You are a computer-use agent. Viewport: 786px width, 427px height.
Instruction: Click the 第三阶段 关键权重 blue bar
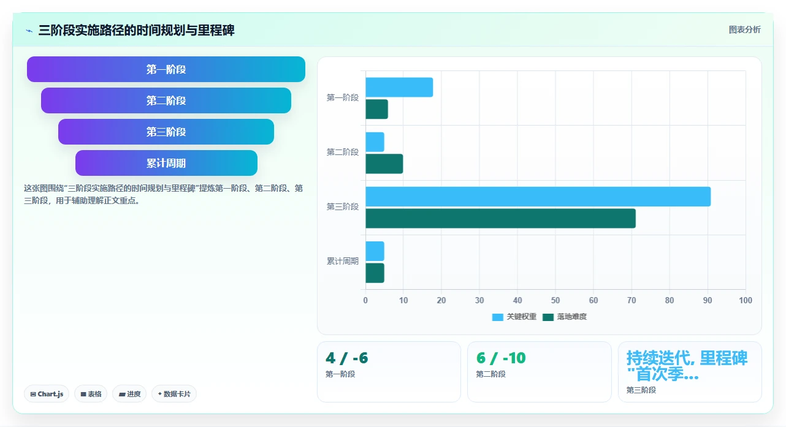click(538, 197)
